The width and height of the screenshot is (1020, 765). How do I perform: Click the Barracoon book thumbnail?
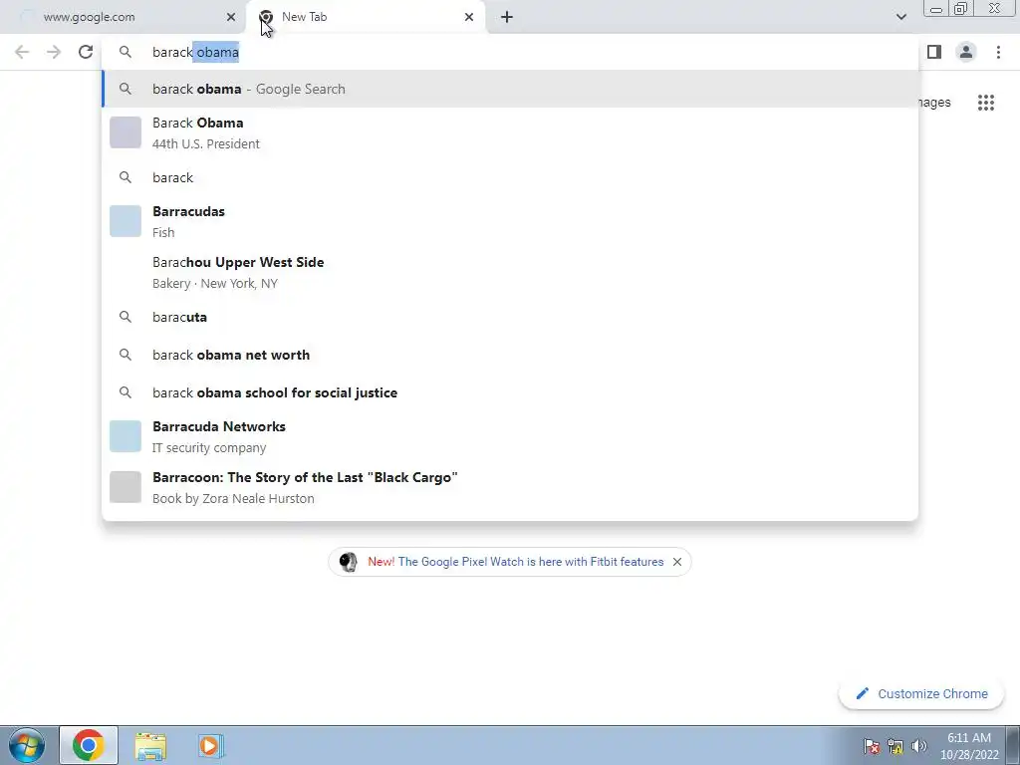tap(126, 487)
